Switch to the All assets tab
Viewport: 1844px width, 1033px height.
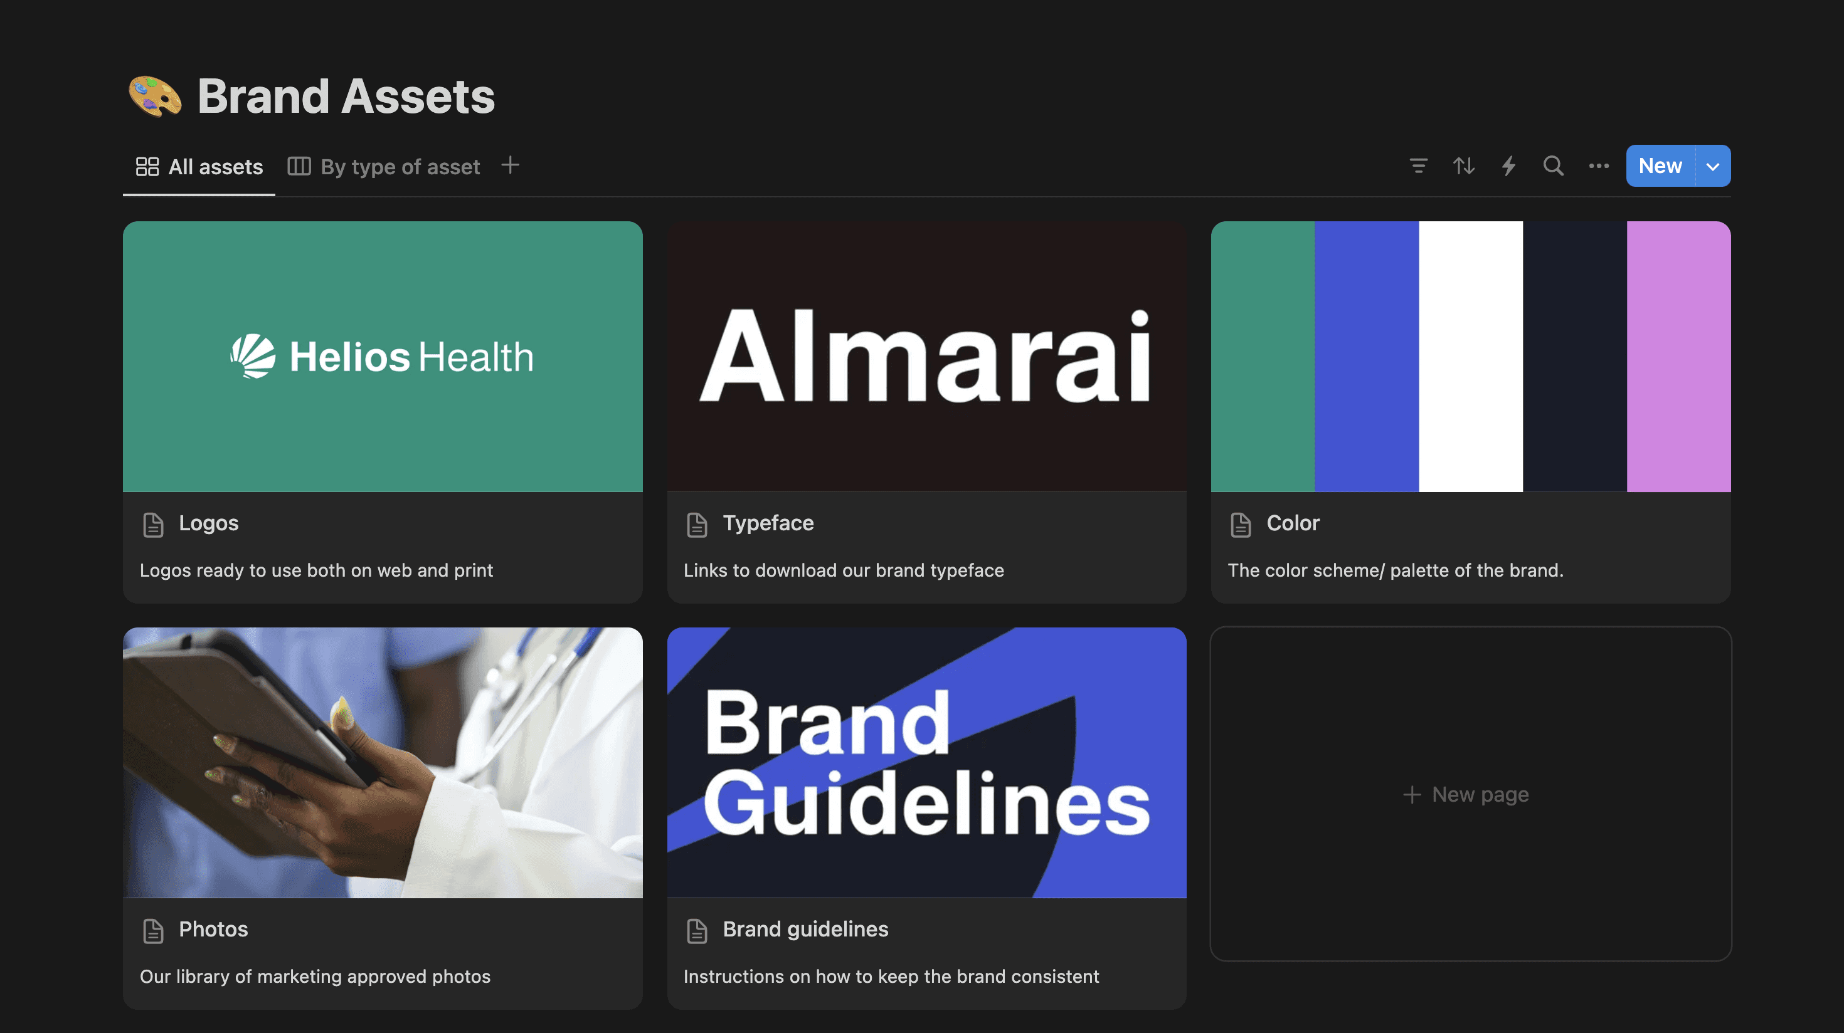(199, 167)
